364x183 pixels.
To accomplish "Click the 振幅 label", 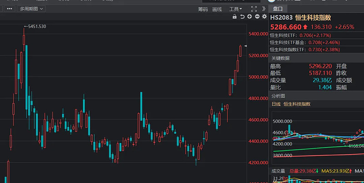I will tap(341, 87).
